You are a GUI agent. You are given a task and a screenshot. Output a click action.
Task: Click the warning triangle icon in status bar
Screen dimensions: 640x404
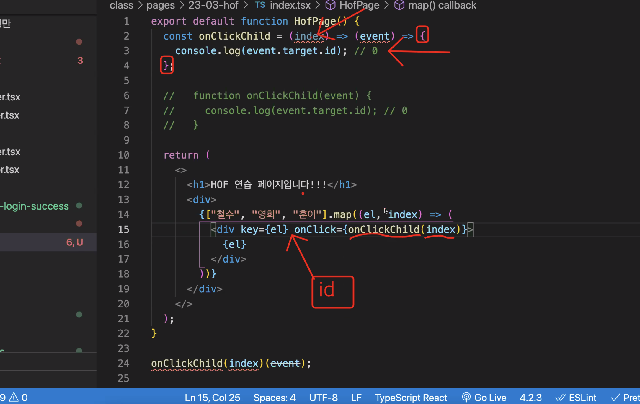point(14,397)
